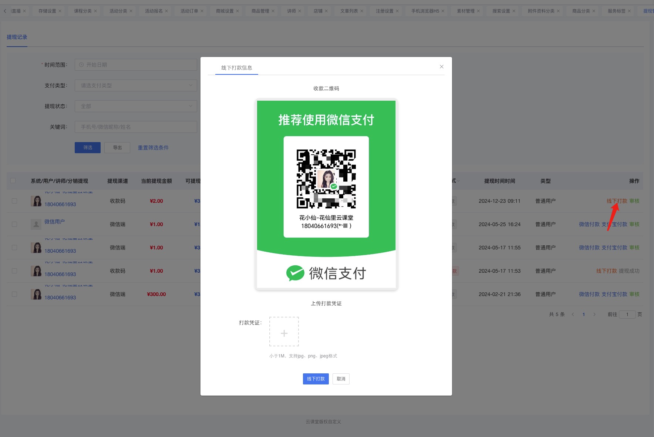Close the 活动报名 tab via its X icon
The image size is (654, 437).
(x=166, y=11)
